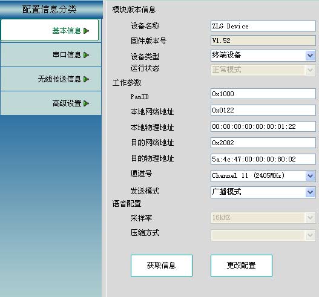Screen dimensions: 319x297
Task: Click the 目的物理地址 field
Action: click(x=263, y=159)
